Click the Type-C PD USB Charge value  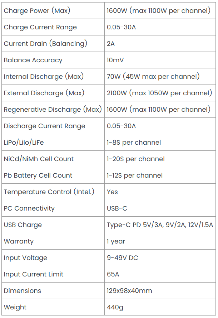(x=160, y=225)
